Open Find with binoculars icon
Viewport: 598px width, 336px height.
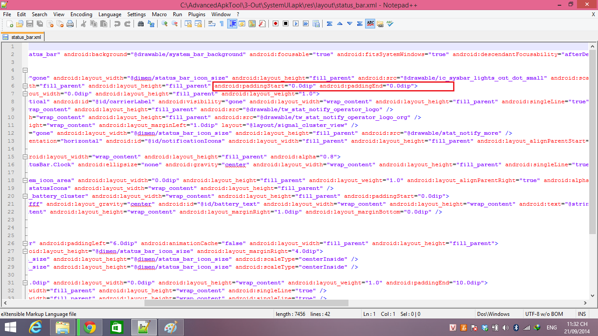[x=141, y=24]
